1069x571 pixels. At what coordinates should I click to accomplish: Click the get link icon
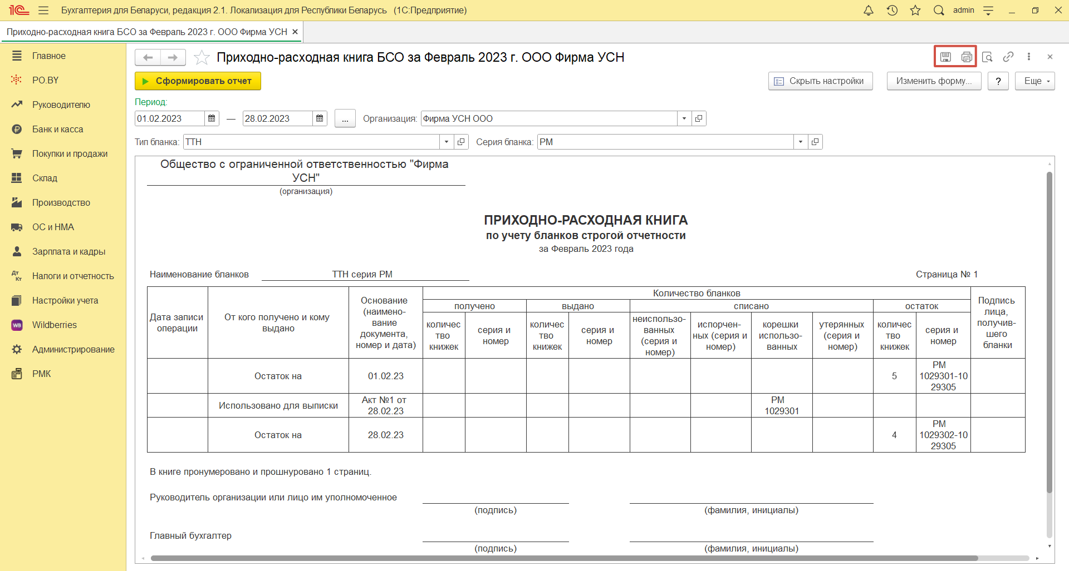tap(1008, 57)
